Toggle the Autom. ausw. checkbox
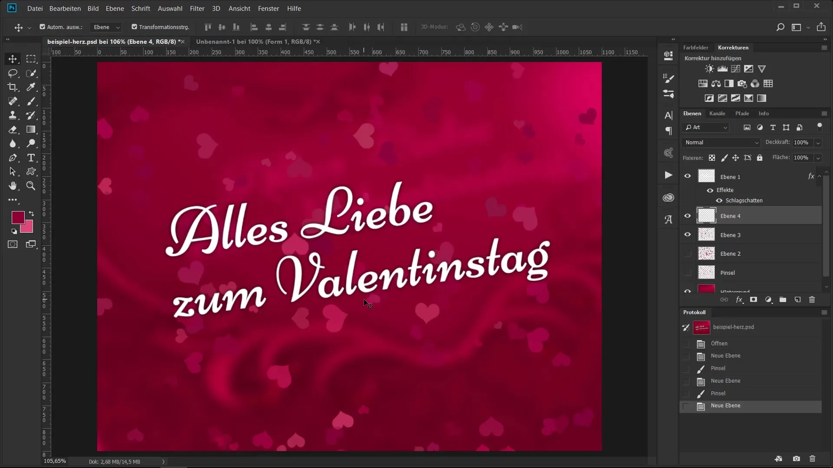 click(x=42, y=27)
